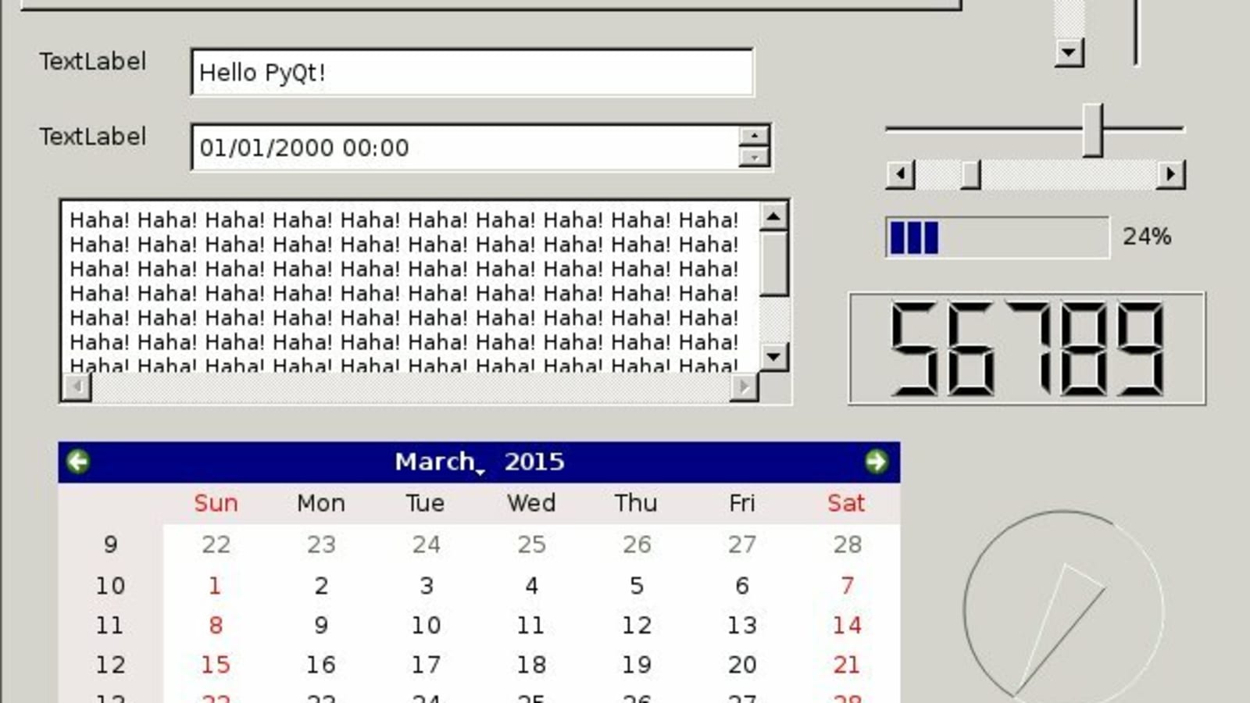1250x703 pixels.
Task: Select February 28 in calendar
Action: pos(847,544)
